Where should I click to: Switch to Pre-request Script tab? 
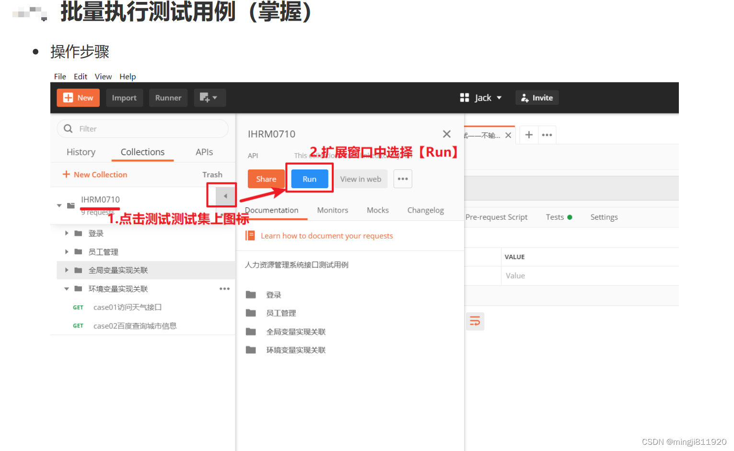click(x=496, y=217)
